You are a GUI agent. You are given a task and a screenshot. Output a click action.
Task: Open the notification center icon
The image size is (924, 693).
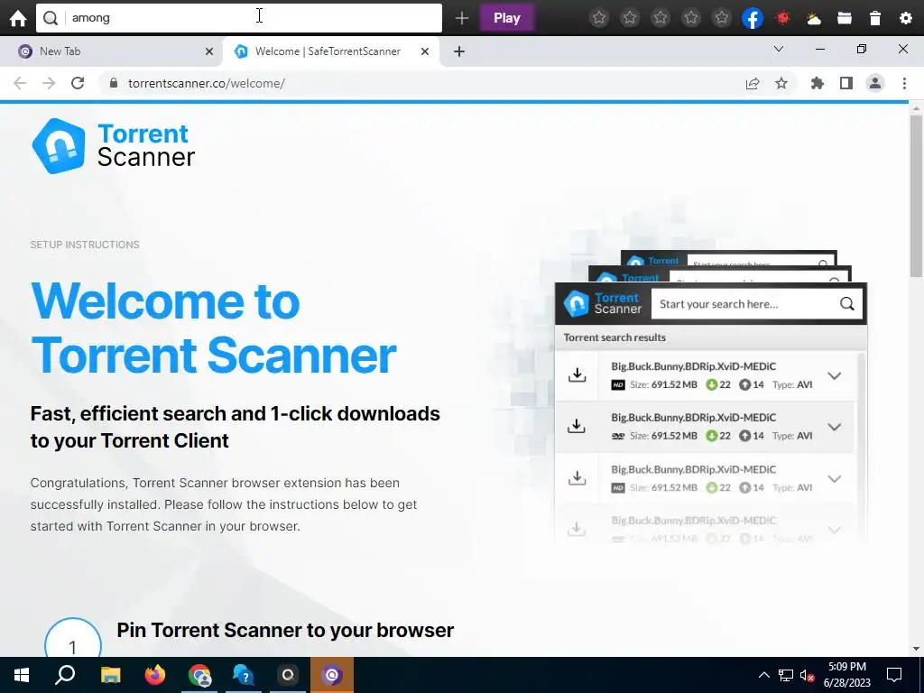894,675
